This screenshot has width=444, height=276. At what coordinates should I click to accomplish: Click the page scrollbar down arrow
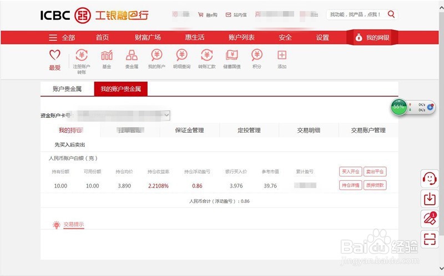pos(441,268)
